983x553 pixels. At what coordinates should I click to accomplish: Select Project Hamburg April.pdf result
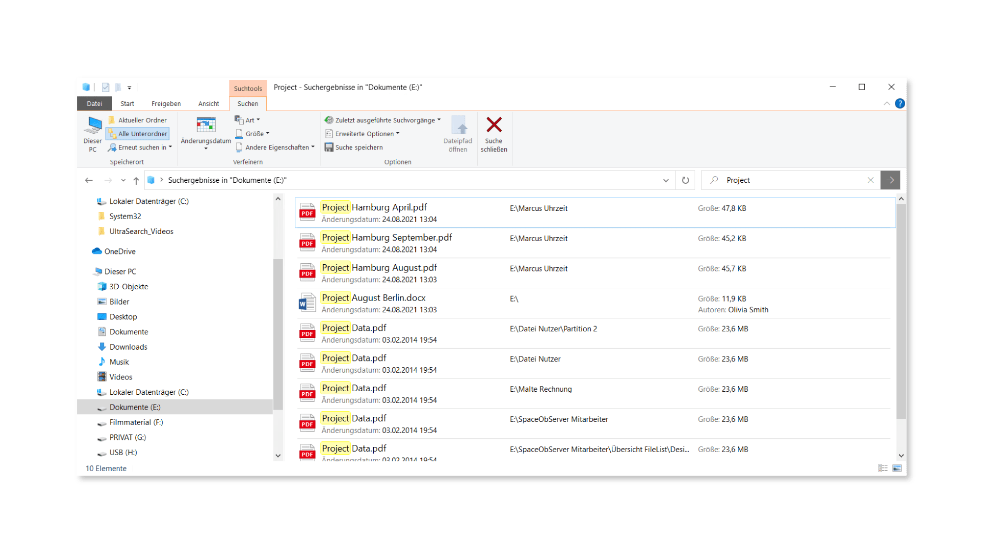pos(595,212)
